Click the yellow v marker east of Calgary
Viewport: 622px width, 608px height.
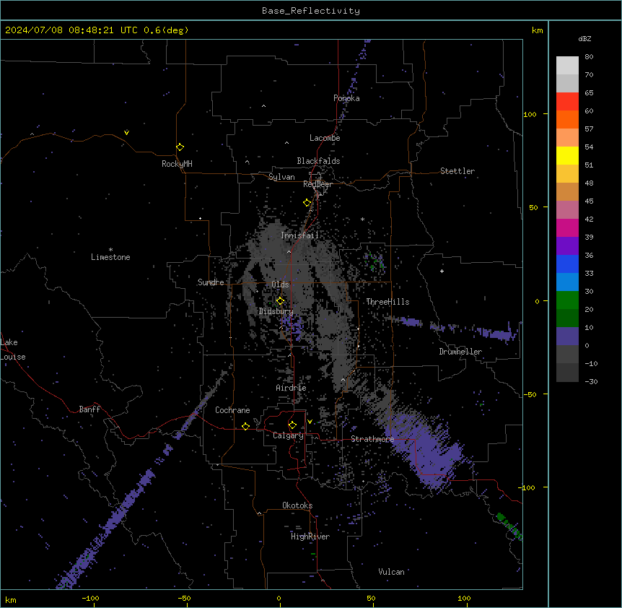click(310, 422)
